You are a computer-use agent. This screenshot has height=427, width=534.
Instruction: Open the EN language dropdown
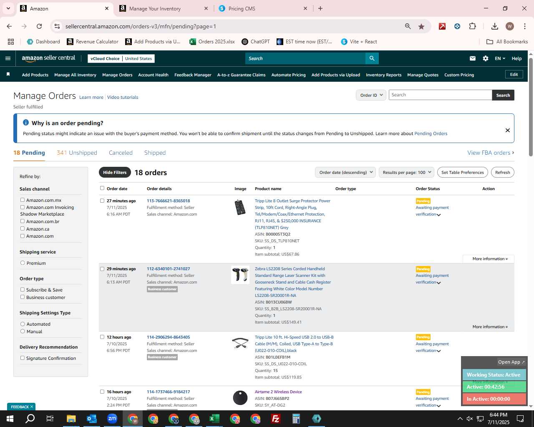coord(500,58)
